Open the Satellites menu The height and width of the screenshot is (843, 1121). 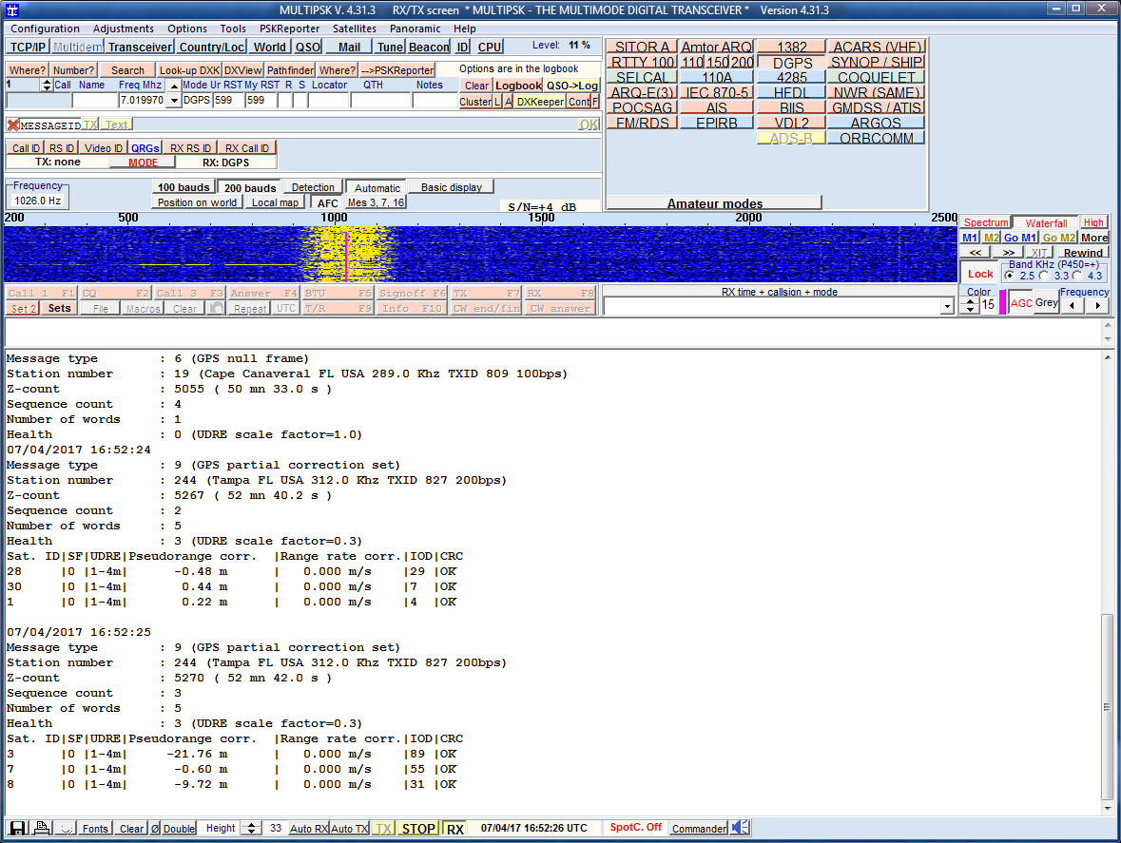click(355, 29)
